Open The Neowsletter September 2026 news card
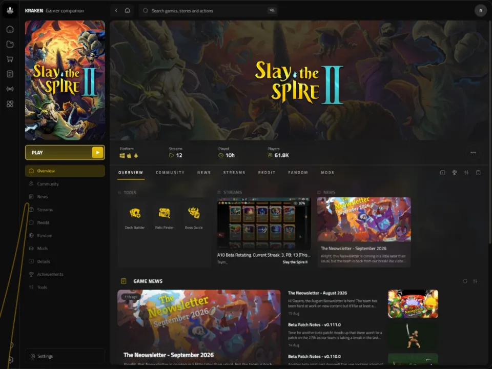The height and width of the screenshot is (369, 492). (364, 232)
